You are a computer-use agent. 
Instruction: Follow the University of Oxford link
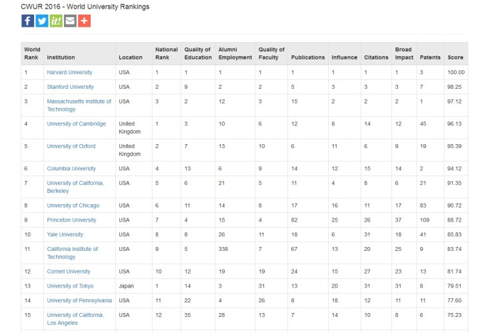click(71, 146)
